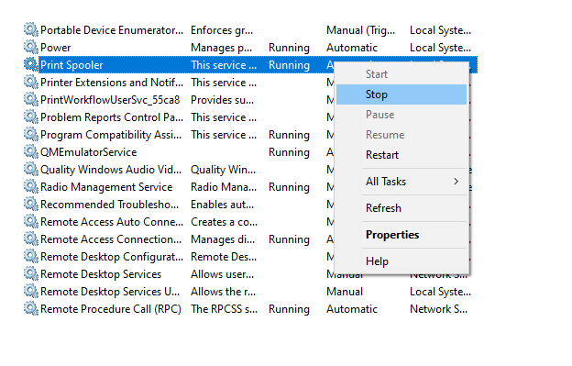
Task: Click gear icon beside QMEmulatorService
Action: pyautogui.click(x=31, y=151)
